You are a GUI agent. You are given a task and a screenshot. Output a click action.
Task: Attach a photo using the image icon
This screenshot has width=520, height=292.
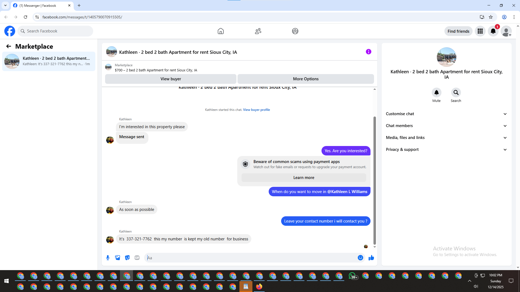coord(118,258)
